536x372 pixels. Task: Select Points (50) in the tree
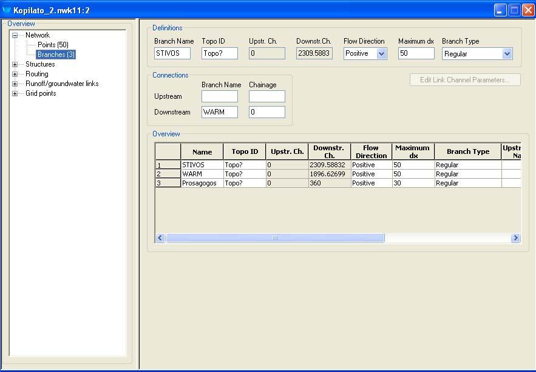53,45
